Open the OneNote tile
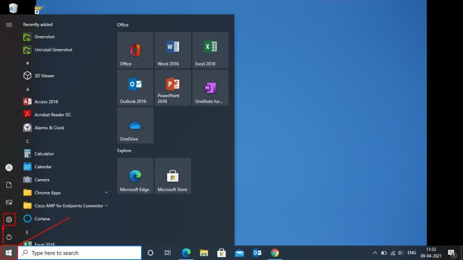Image resolution: width=463 pixels, height=260 pixels. pos(210,88)
